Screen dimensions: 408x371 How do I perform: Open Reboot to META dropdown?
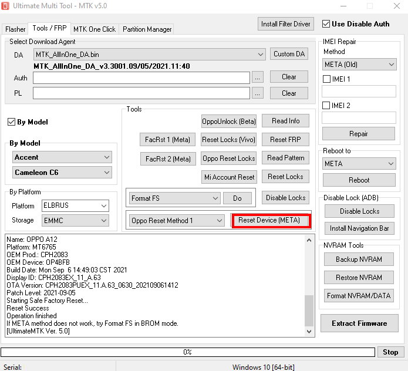point(359,163)
